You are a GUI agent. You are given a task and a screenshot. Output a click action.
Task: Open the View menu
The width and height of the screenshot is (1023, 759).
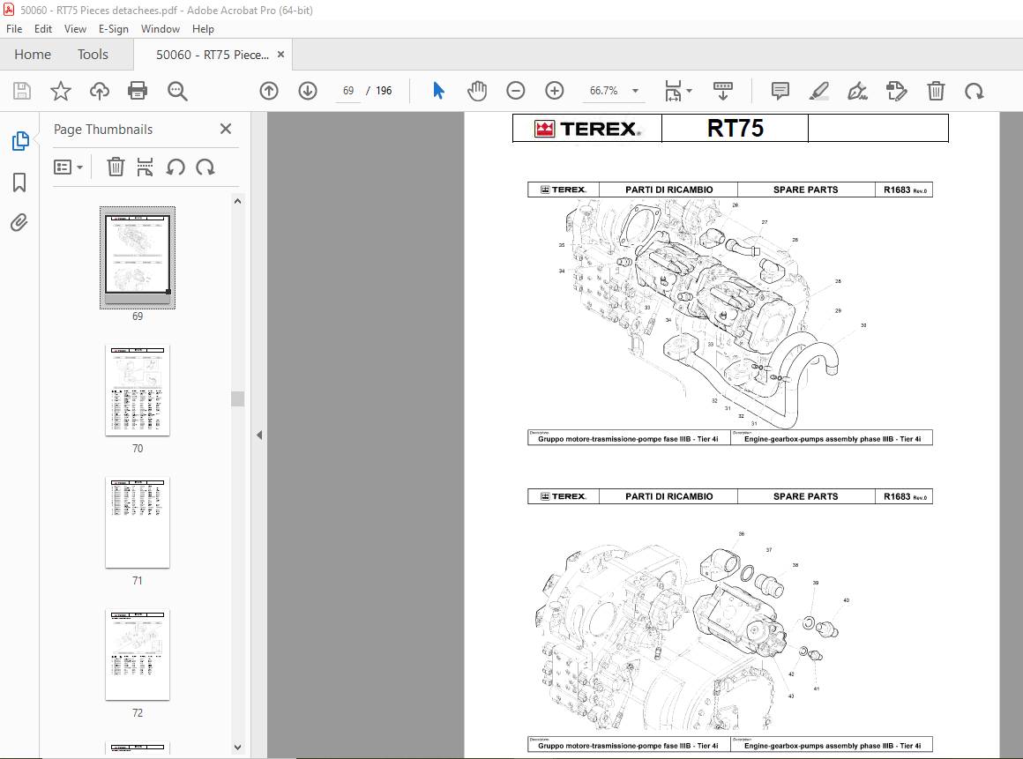(75, 29)
